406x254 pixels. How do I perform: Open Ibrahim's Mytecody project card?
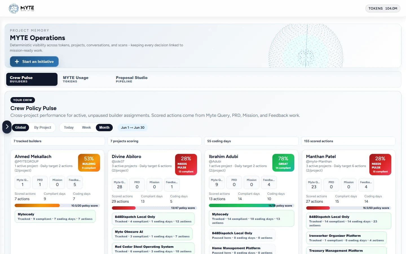pos(251,218)
